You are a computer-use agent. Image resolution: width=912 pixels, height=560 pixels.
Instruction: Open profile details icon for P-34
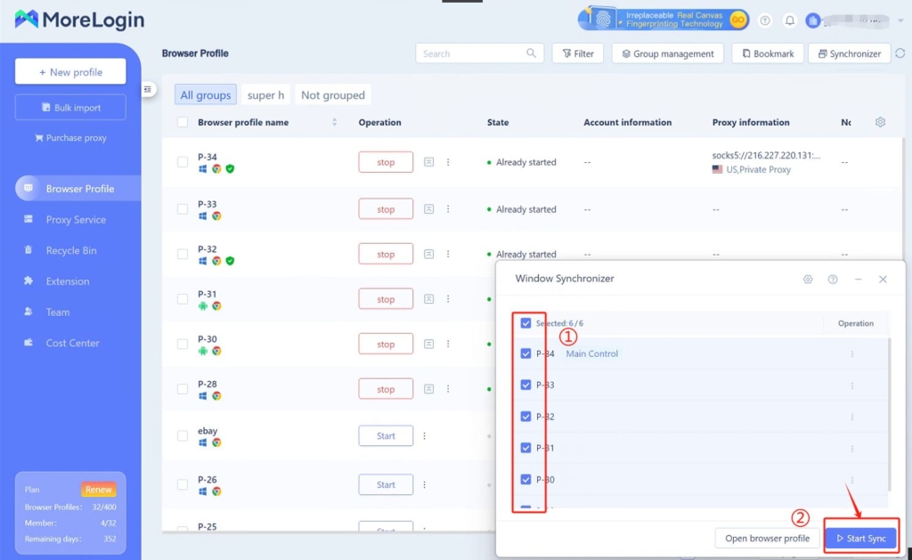pos(428,162)
